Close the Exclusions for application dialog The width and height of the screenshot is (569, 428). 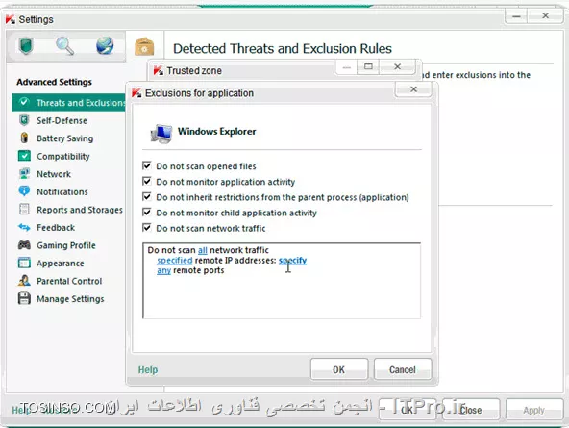413,89
